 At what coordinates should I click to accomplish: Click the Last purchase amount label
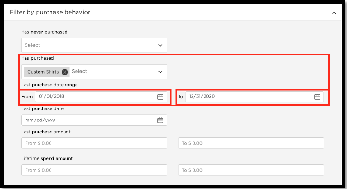click(46, 132)
